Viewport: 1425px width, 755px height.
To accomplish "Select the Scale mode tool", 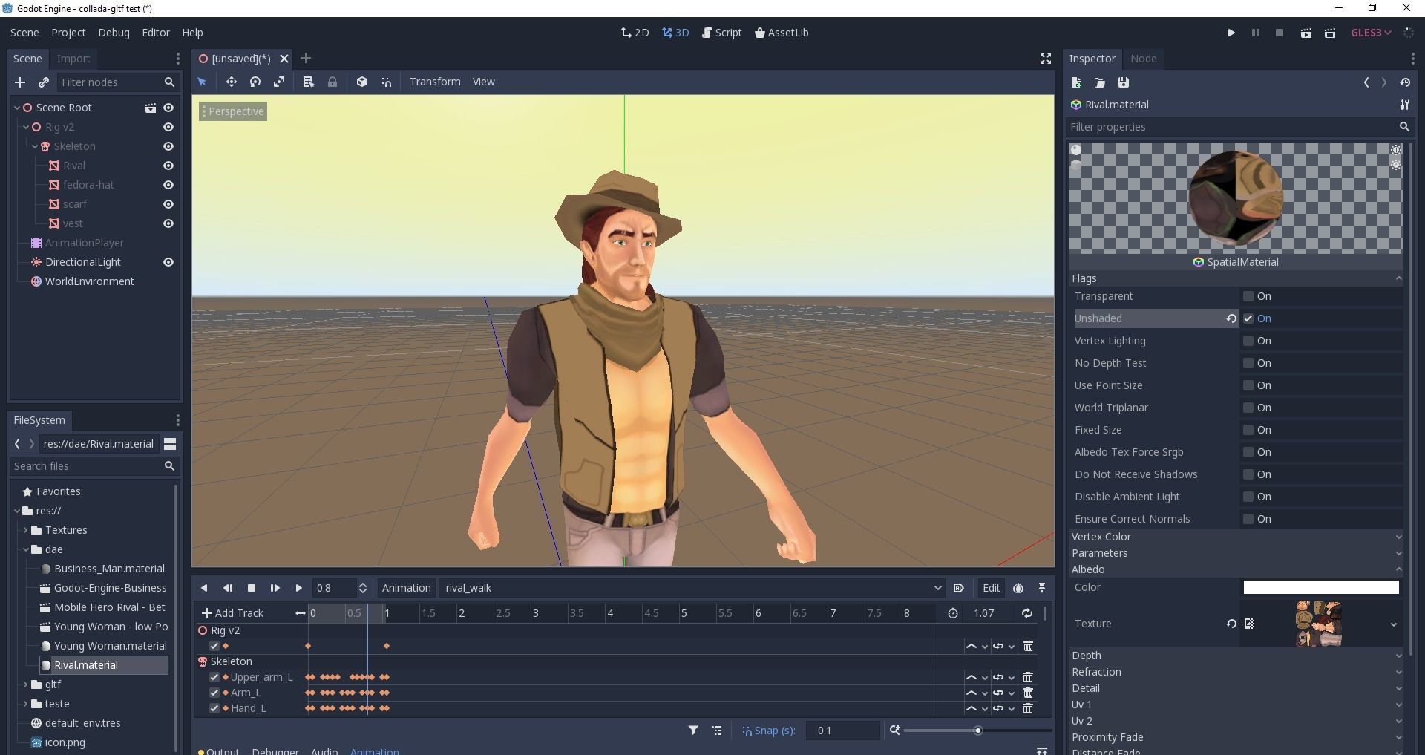I will point(279,82).
